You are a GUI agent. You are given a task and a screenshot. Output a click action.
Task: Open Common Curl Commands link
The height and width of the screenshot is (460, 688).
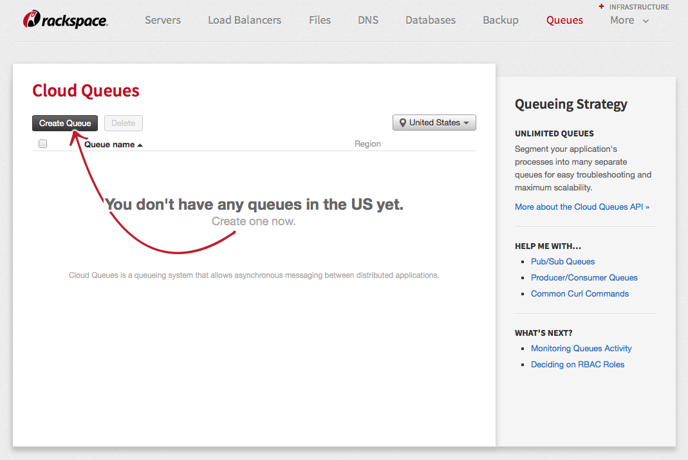580,294
